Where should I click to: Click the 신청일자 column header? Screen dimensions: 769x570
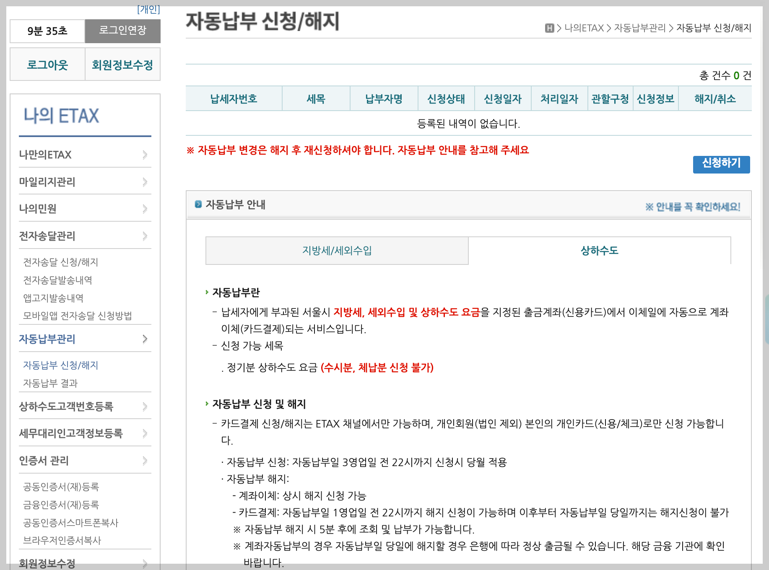[503, 99]
